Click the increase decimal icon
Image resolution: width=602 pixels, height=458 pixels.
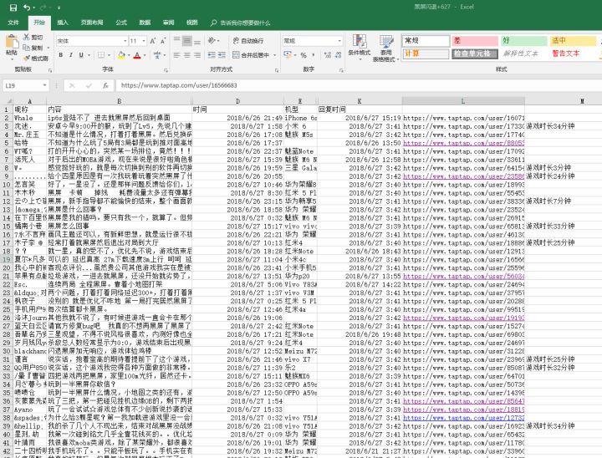328,55
